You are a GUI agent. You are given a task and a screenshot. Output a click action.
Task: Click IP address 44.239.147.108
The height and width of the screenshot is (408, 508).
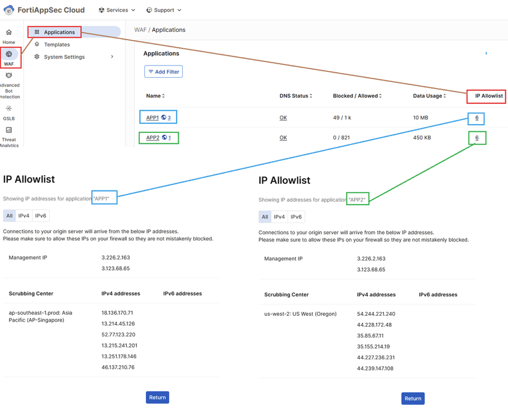tap(375, 368)
